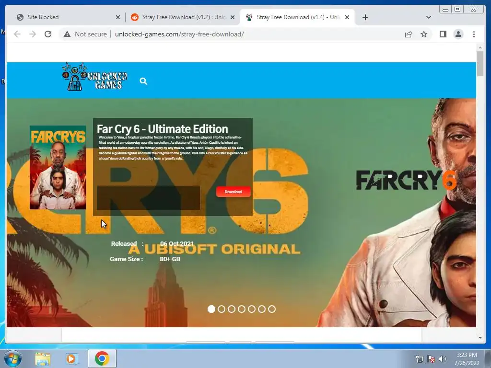Image resolution: width=491 pixels, height=368 pixels.
Task: Click the Chrome taskbar icon
Action: pyautogui.click(x=102, y=358)
